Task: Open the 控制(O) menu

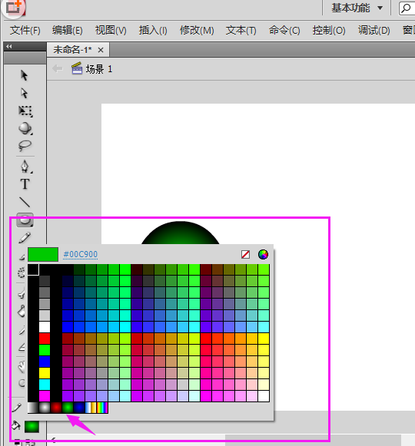Action: tap(329, 30)
